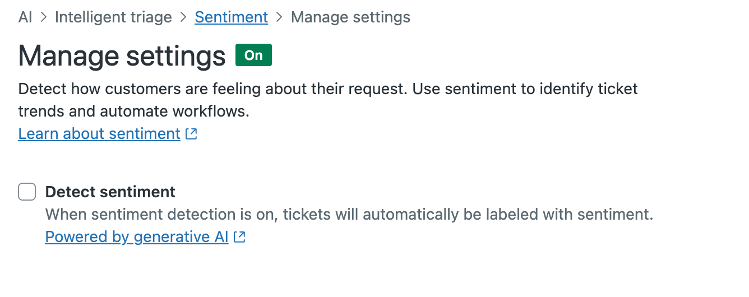This screenshot has width=749, height=297.
Task: Click external link icon next to generative AI
Action: pos(240,237)
